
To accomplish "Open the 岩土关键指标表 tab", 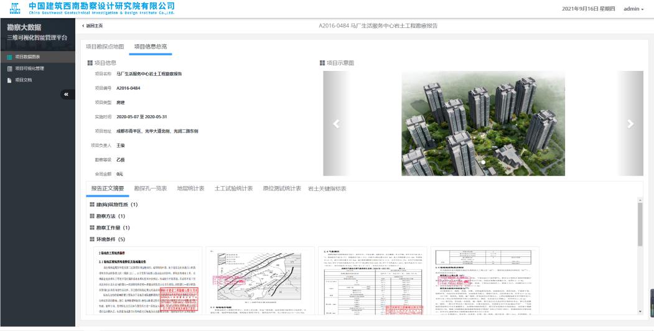I will 327,189.
